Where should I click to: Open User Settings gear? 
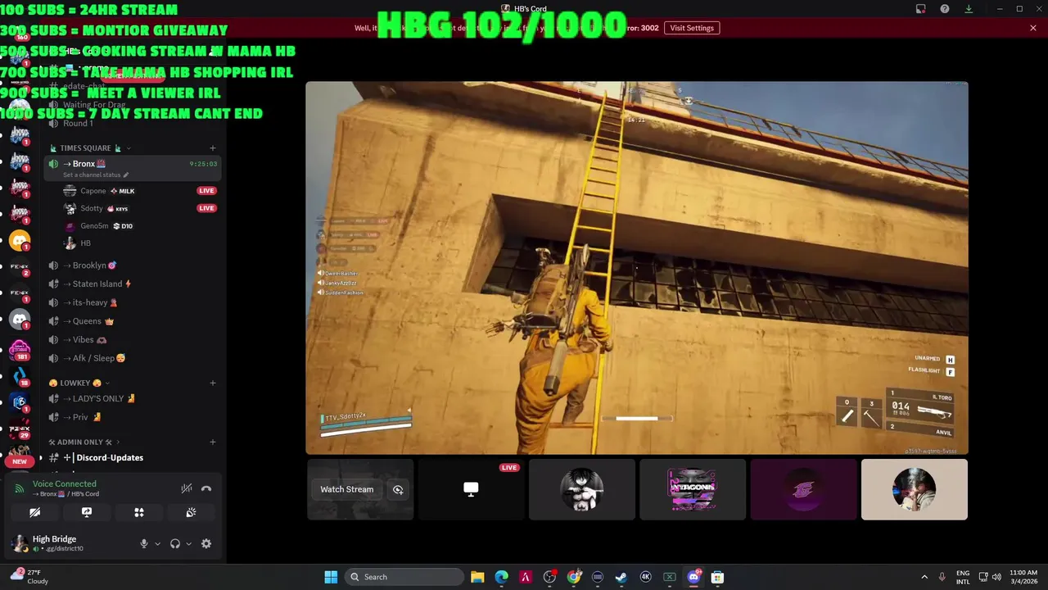206,543
